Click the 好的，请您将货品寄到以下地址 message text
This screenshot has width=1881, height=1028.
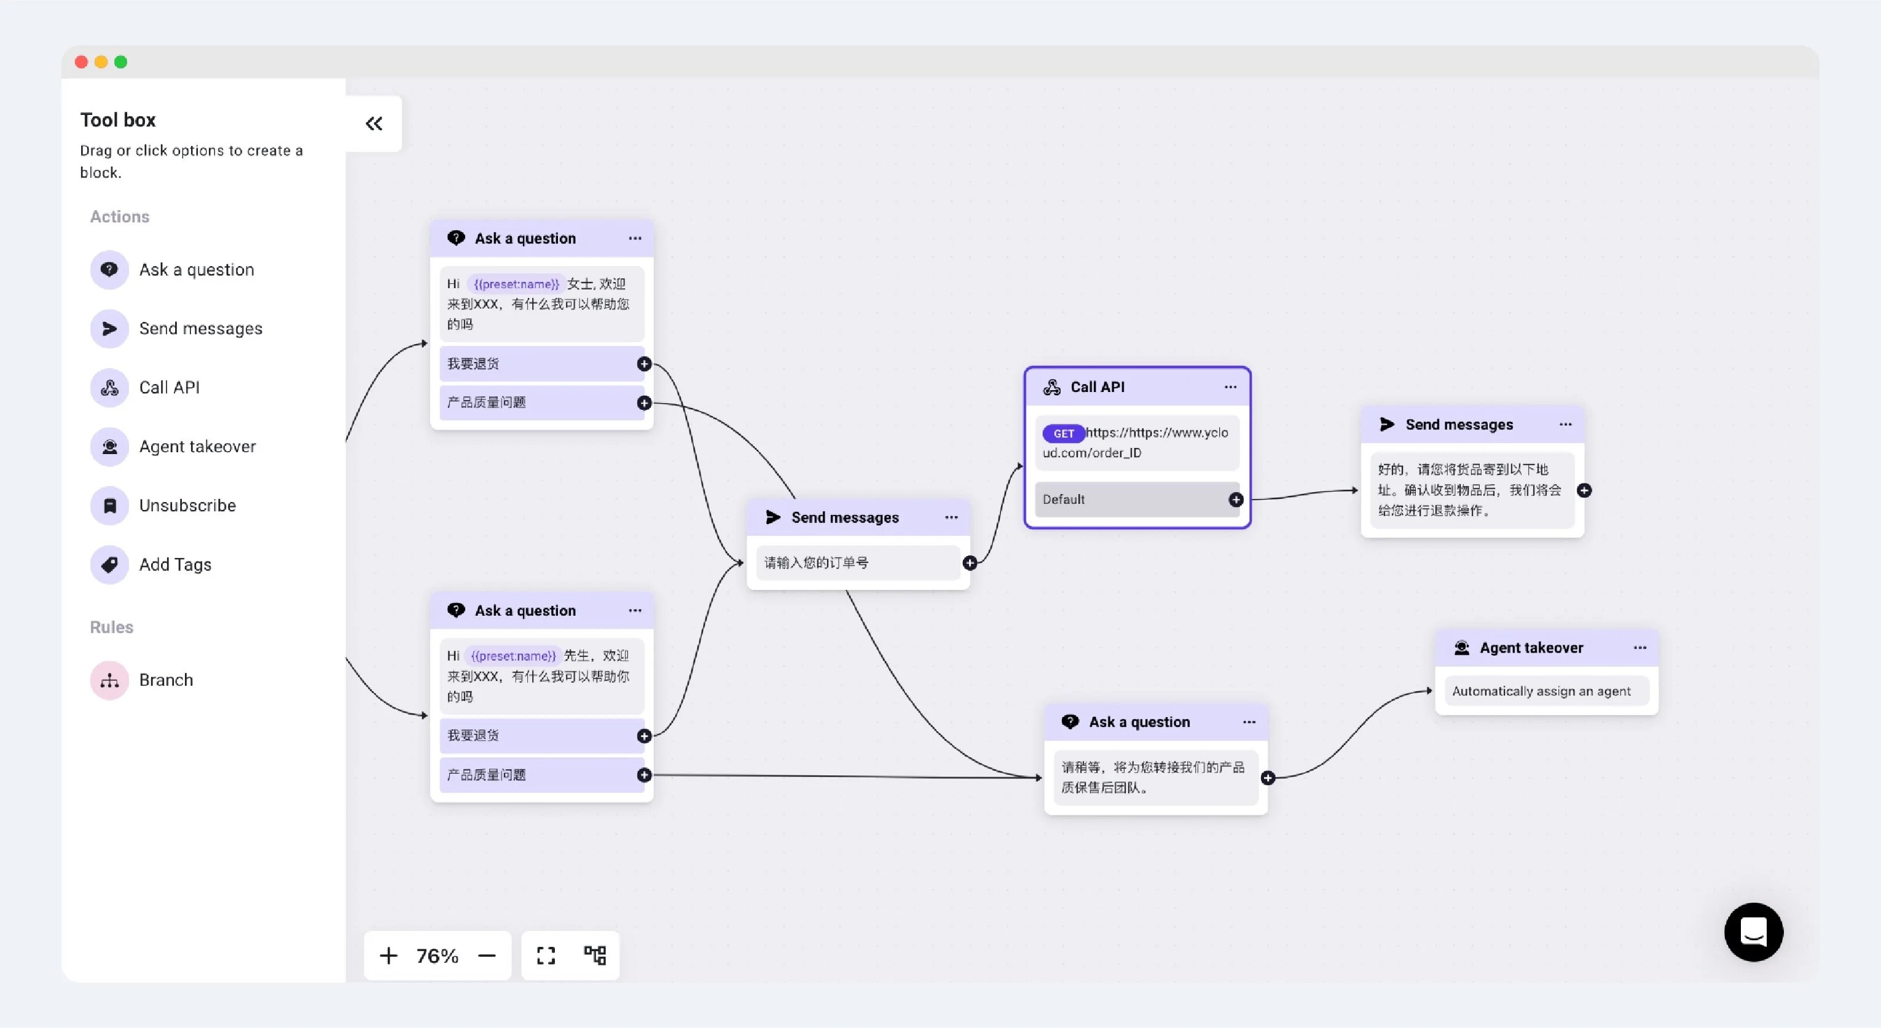coord(1469,490)
